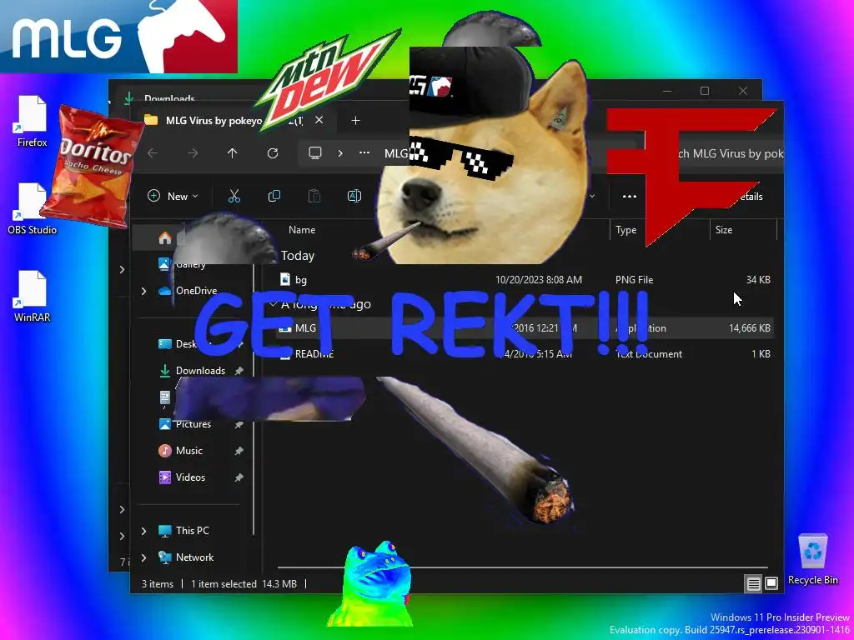Viewport: 854px width, 640px height.
Task: Click the Paste clipboard icon in toolbar
Action: pos(314,196)
